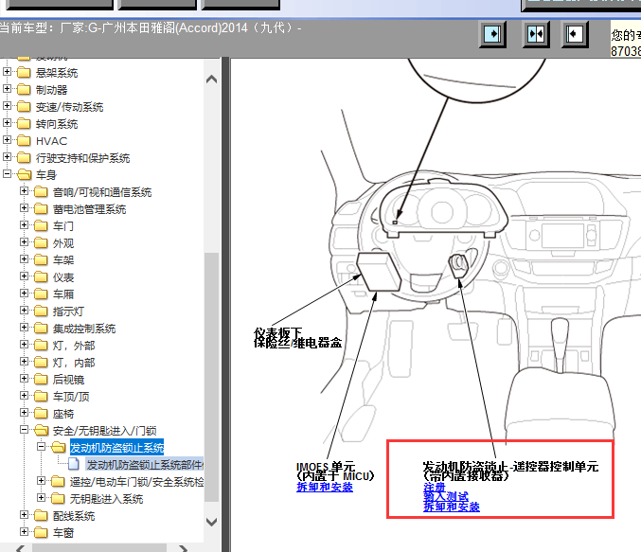641x552 pixels.
Task: Open IMOES 单元 拆卸和安装 link
Action: (x=325, y=487)
